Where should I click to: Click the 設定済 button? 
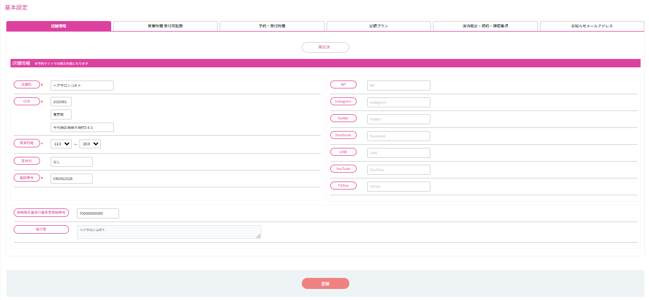click(325, 47)
